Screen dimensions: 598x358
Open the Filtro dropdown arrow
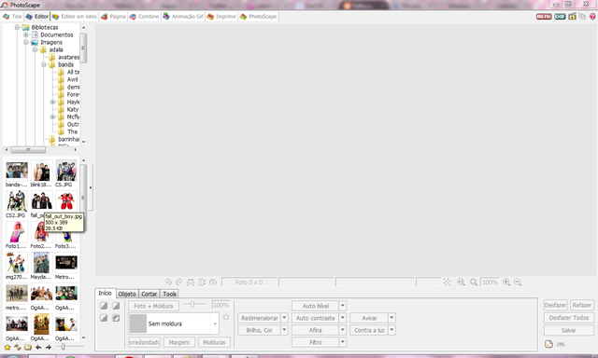(x=343, y=342)
